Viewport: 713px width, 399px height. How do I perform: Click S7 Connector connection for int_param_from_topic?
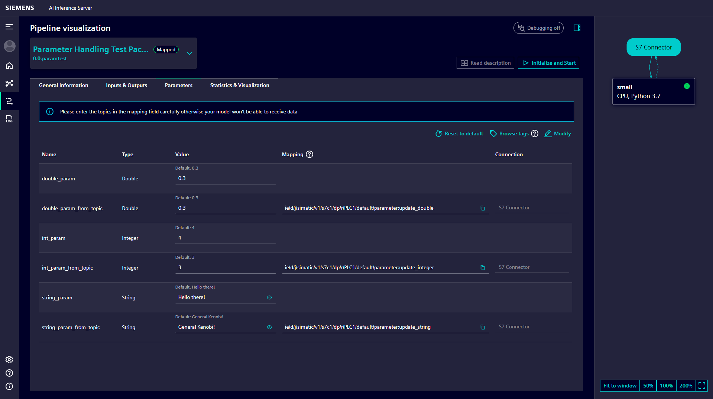(x=532, y=267)
